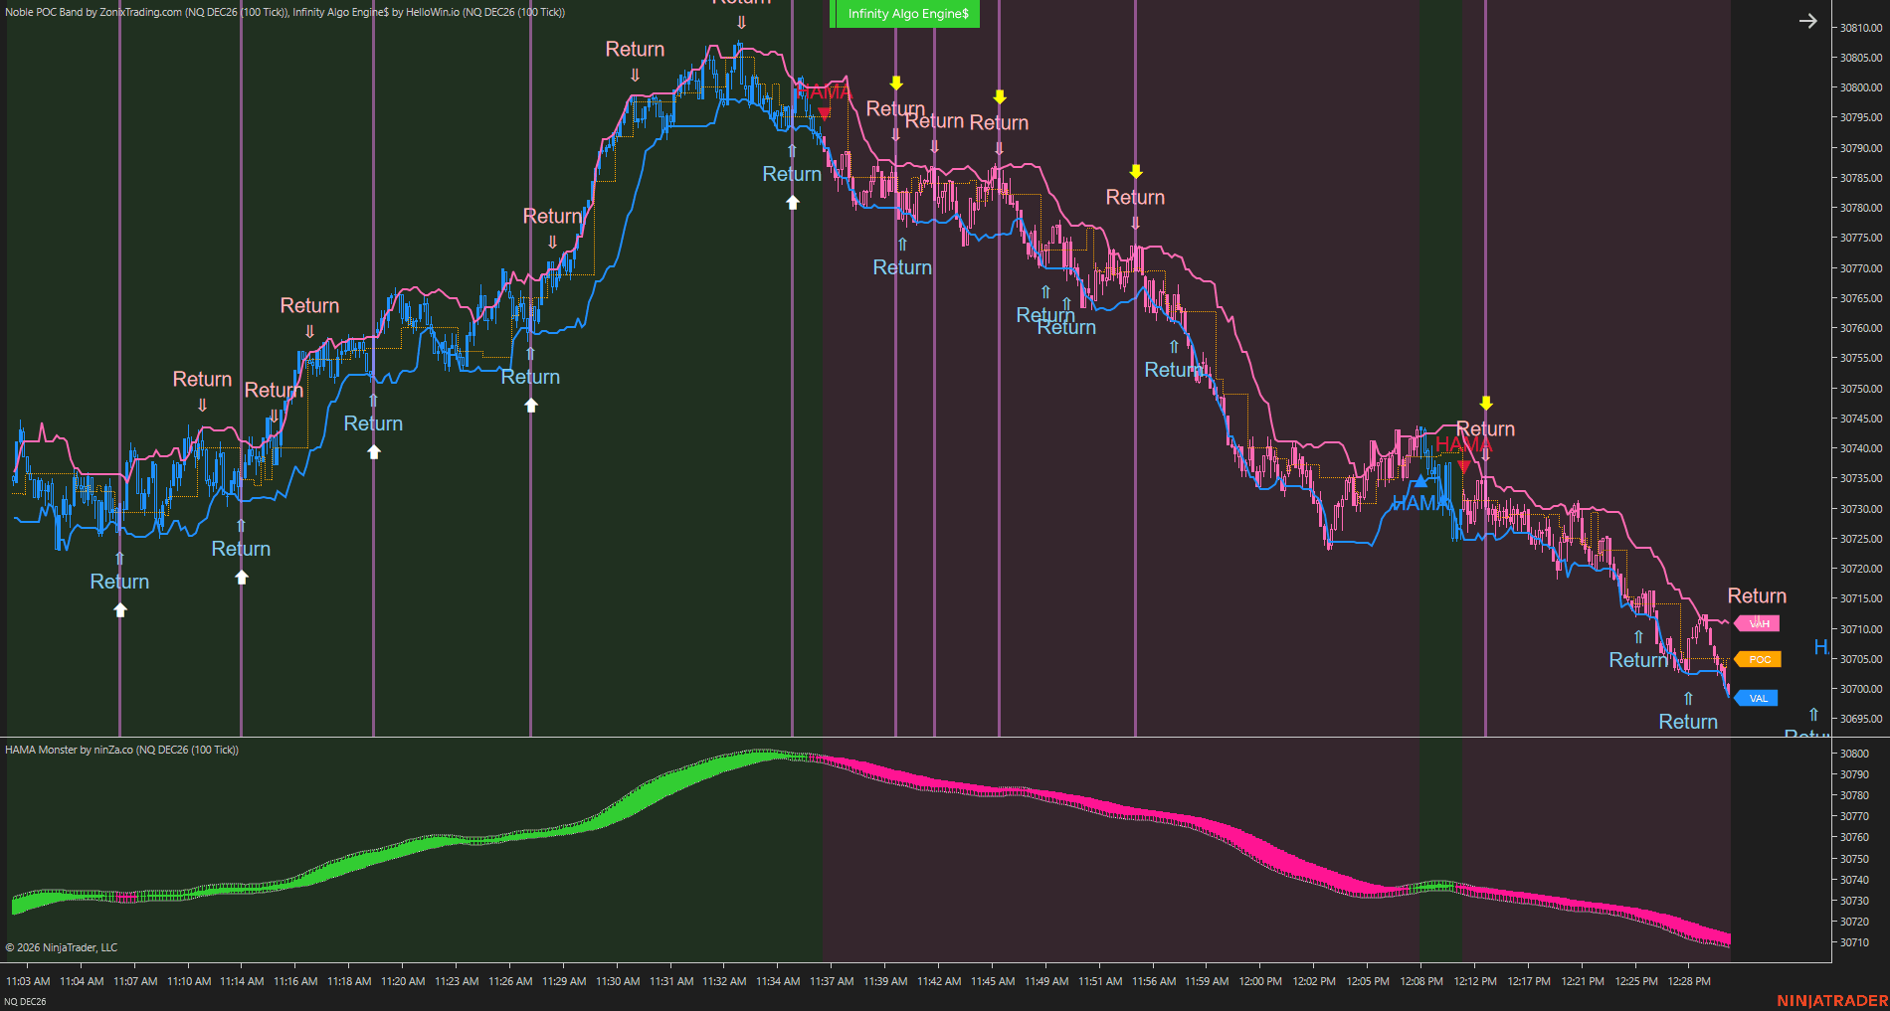The width and height of the screenshot is (1890, 1011).
Task: Click the blue HAMA up triangle near 12:08 PM
Action: click(1420, 482)
